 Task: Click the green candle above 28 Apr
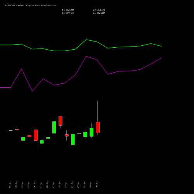85,134
